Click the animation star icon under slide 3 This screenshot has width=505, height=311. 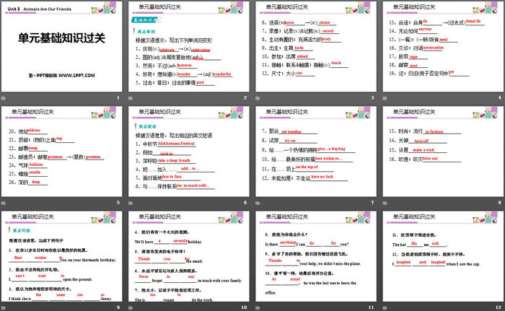click(258, 98)
